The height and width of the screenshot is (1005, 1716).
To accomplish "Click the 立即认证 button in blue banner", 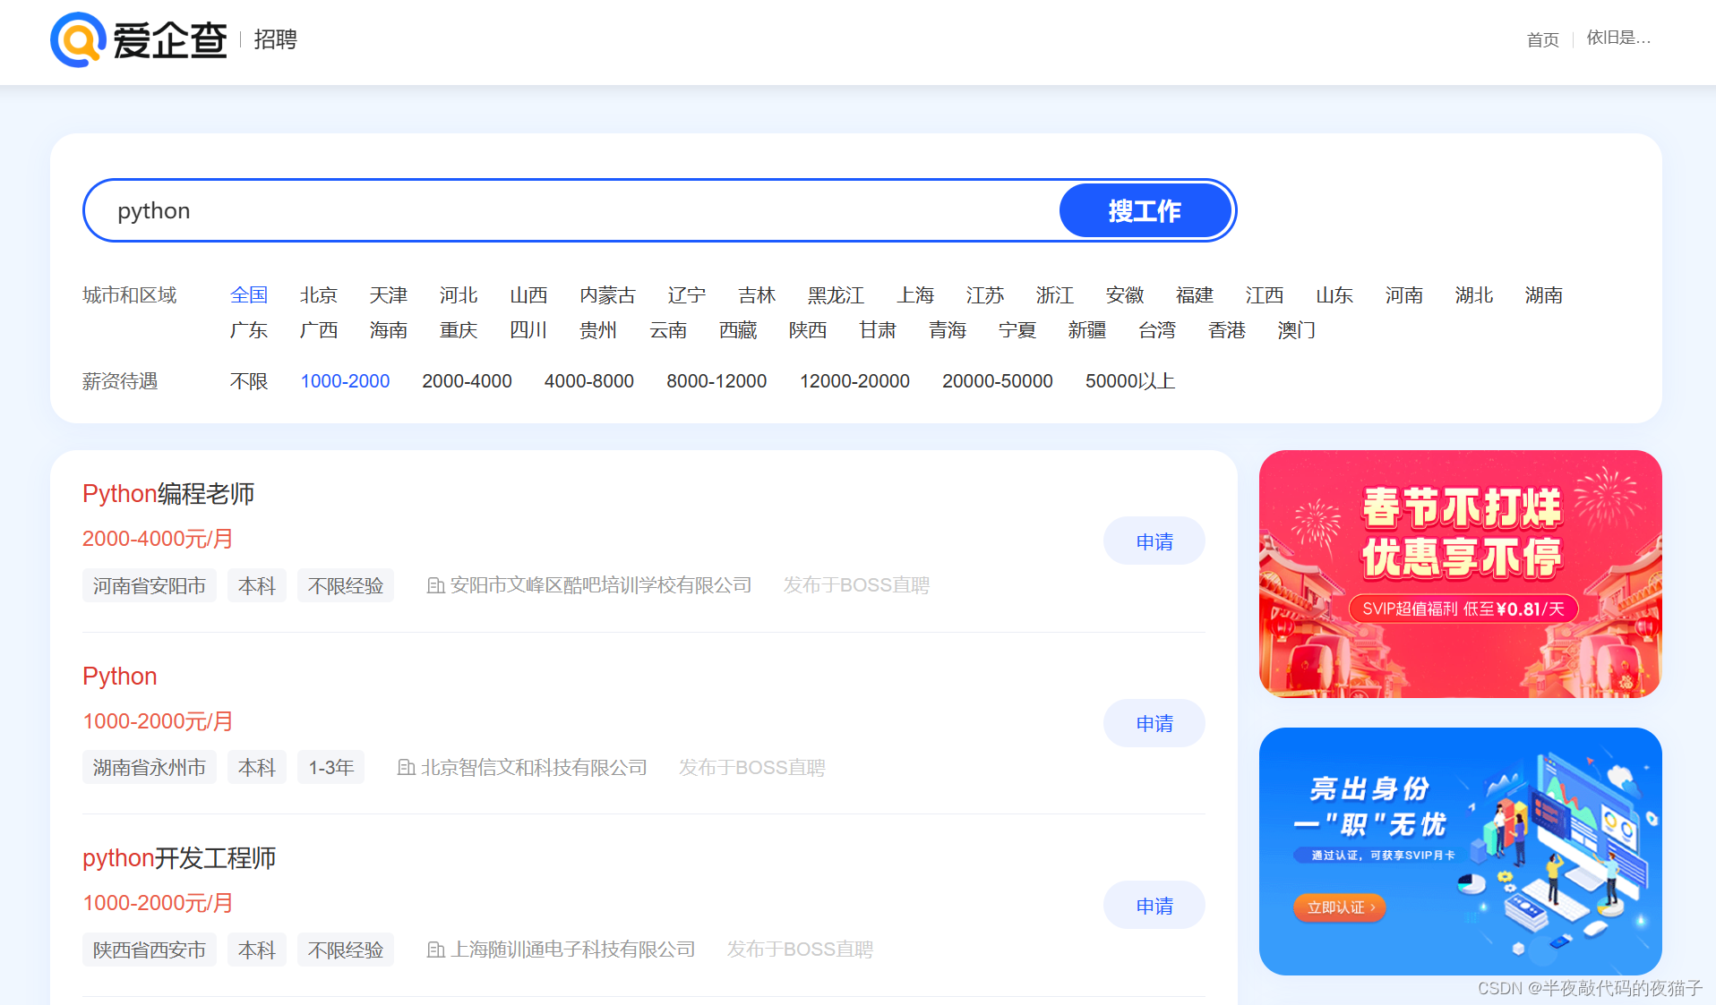I will pyautogui.click(x=1339, y=907).
